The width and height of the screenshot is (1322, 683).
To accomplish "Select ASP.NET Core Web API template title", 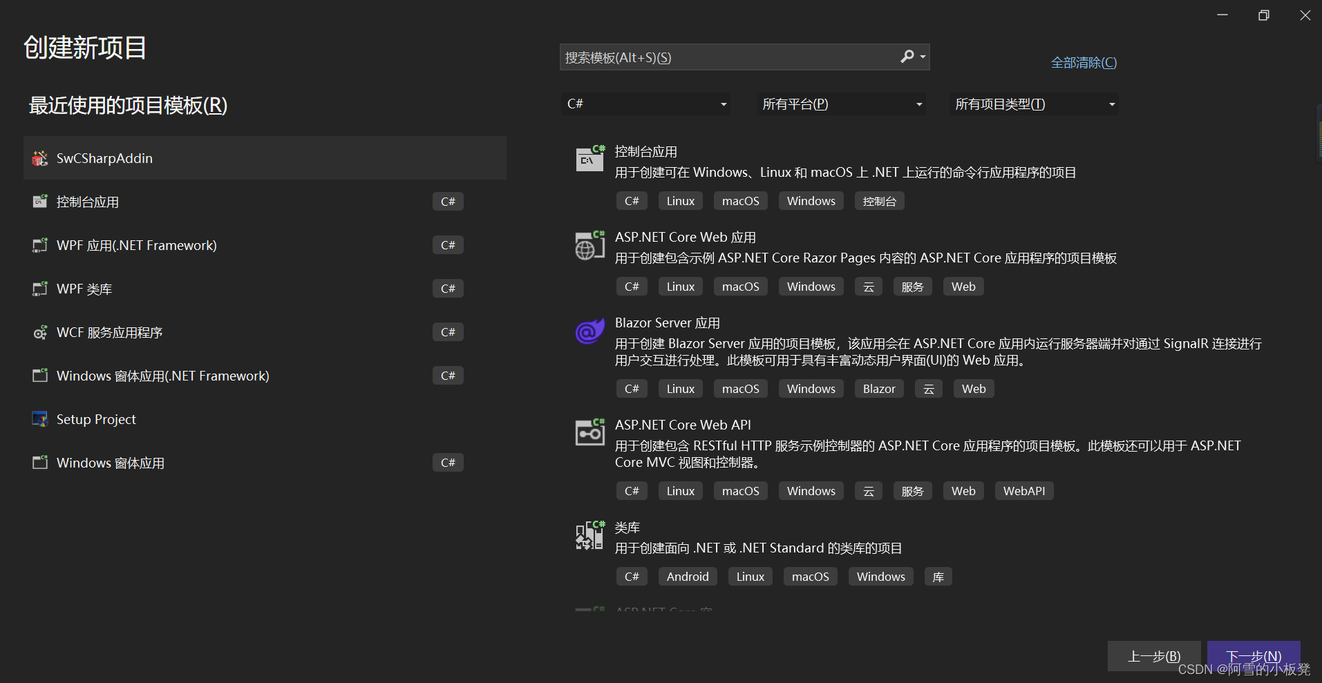I will (x=683, y=425).
